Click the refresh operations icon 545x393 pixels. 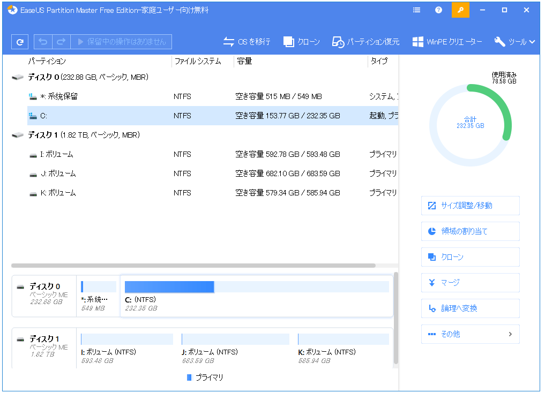pyautogui.click(x=19, y=42)
